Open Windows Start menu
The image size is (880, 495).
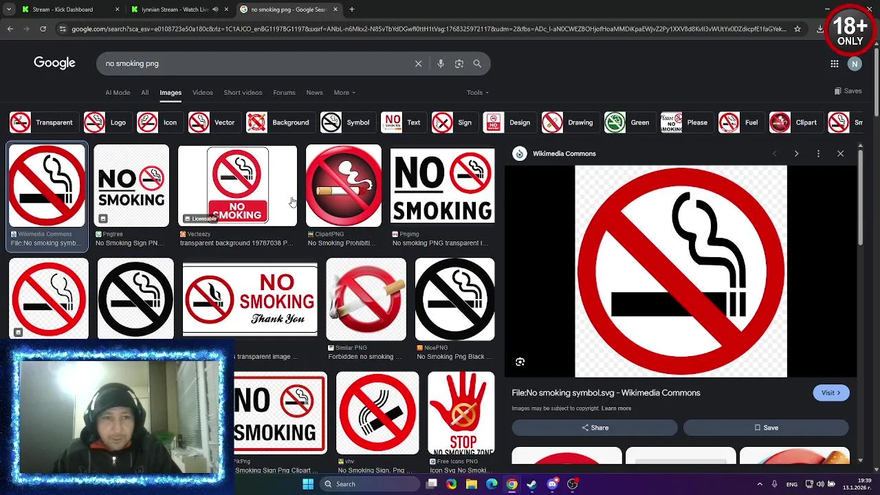click(308, 484)
